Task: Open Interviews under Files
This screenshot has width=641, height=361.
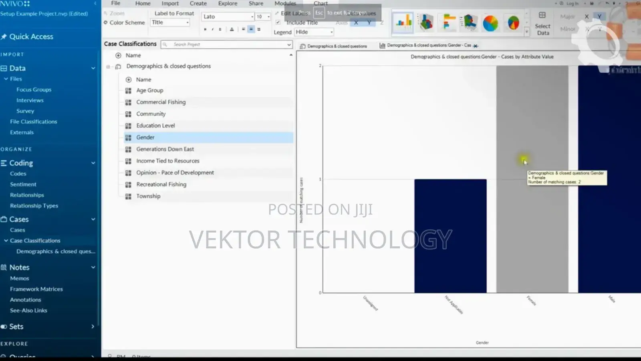Action: coord(30,100)
